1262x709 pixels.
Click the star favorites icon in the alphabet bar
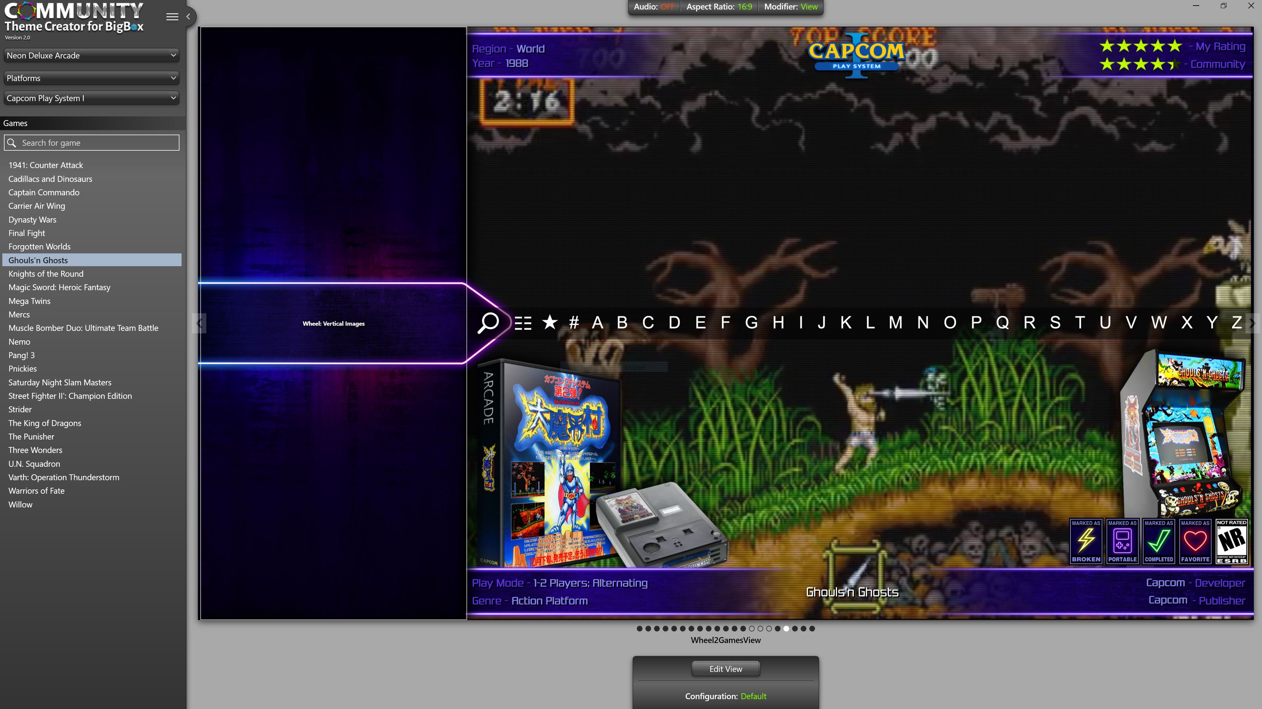click(550, 322)
